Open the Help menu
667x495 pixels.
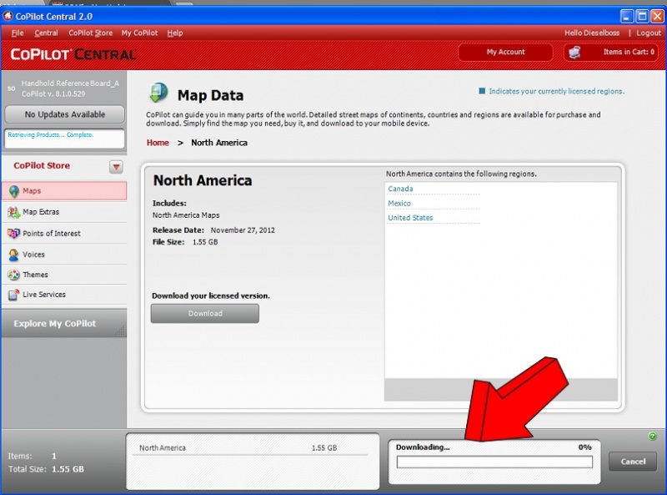tap(174, 33)
